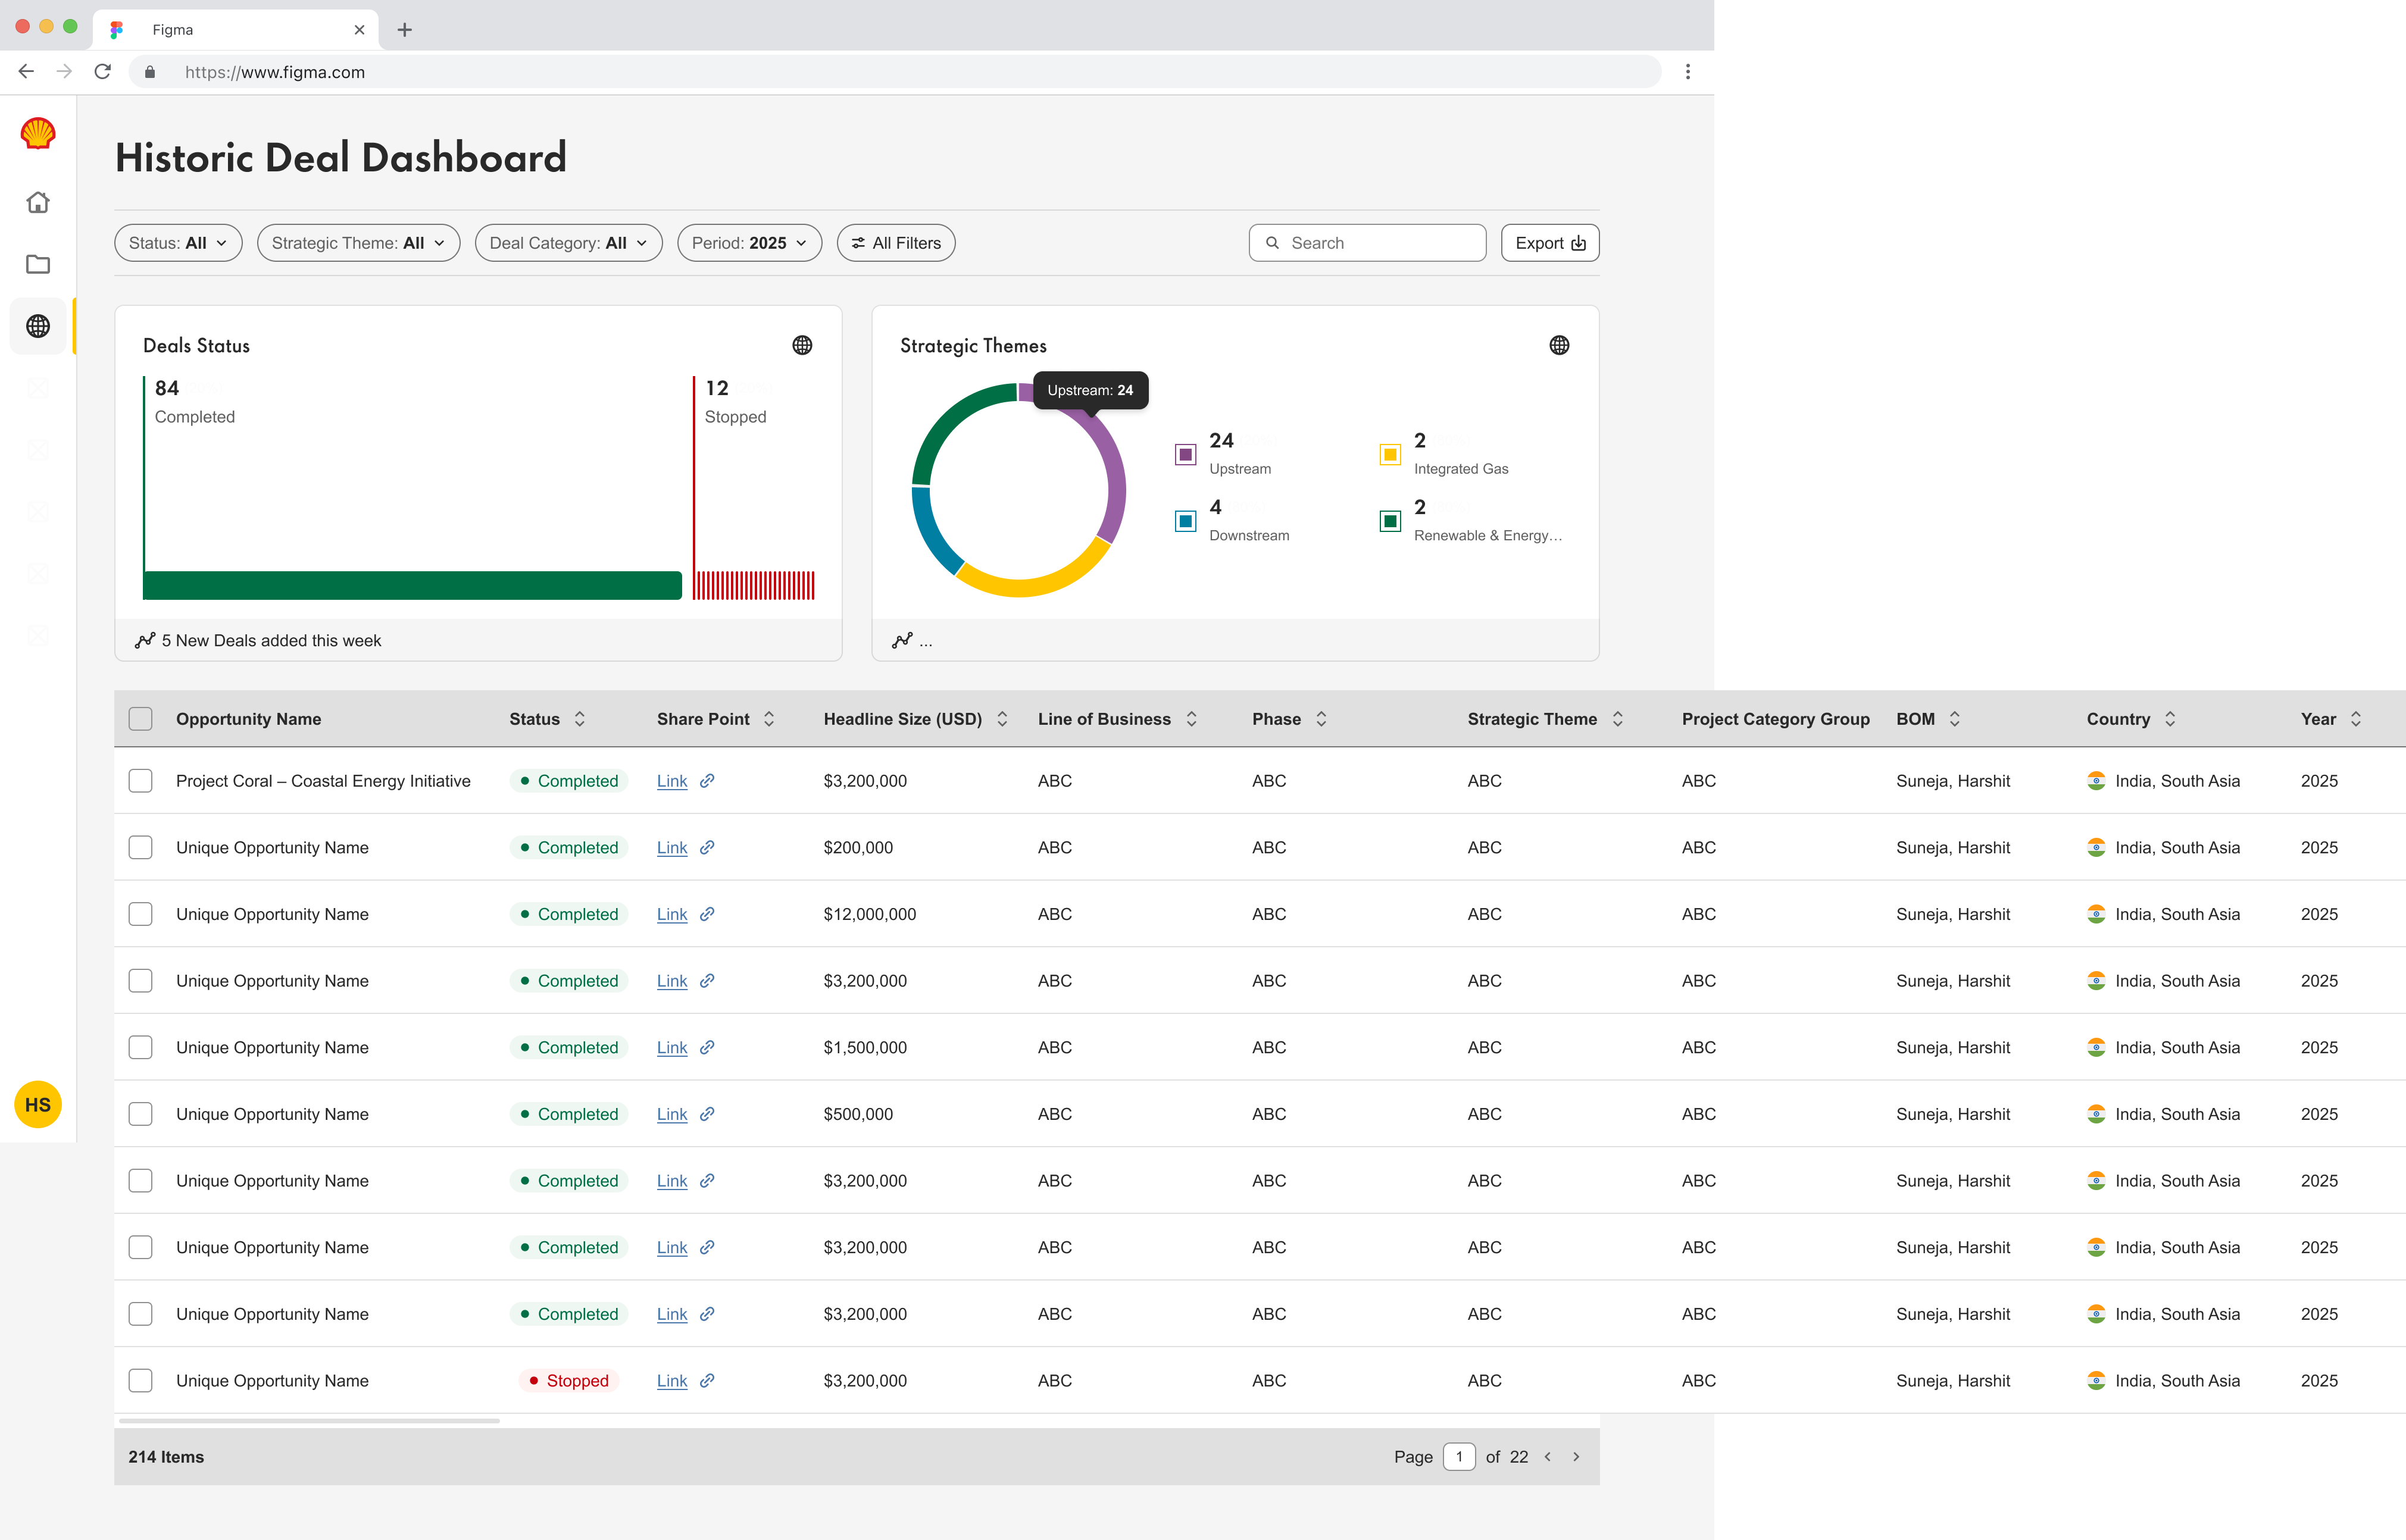Open a new browser tab with plus
This screenshot has width=2406, height=1540.
pyautogui.click(x=404, y=30)
